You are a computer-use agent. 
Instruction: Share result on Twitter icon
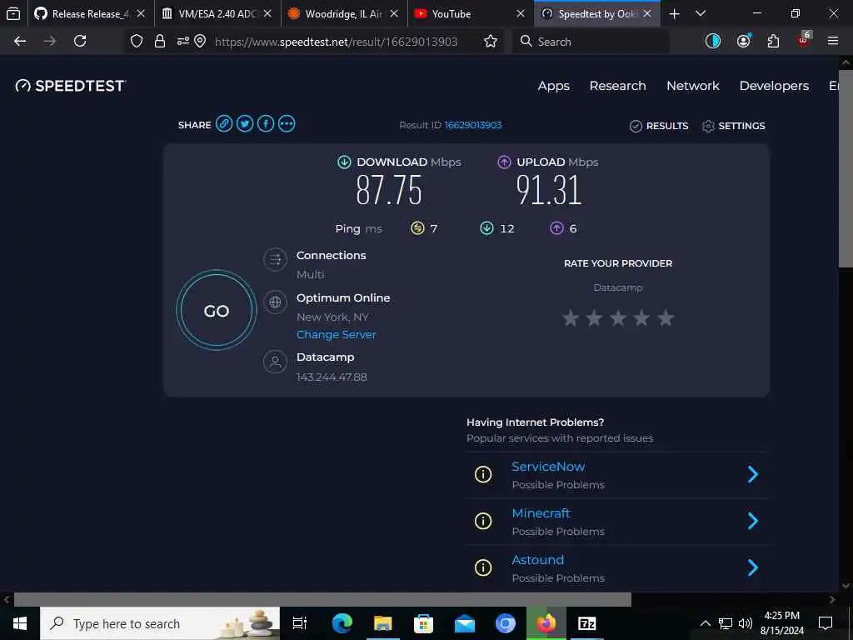tap(245, 124)
